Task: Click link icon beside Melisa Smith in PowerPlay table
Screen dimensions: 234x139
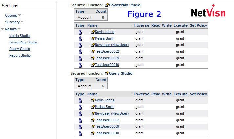Action: coord(93,38)
